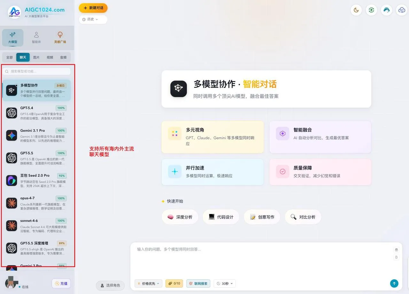Choose the sonnet-4-6 model
The image size is (409, 294).
[x=37, y=226]
